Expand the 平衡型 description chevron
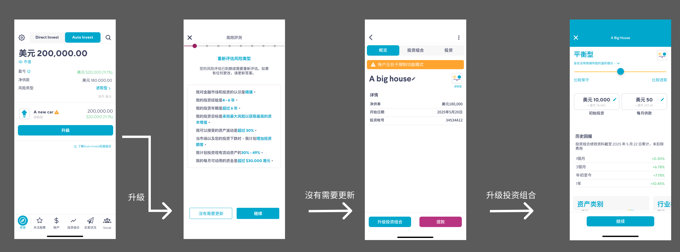The image size is (680, 252). pyautogui.click(x=618, y=63)
